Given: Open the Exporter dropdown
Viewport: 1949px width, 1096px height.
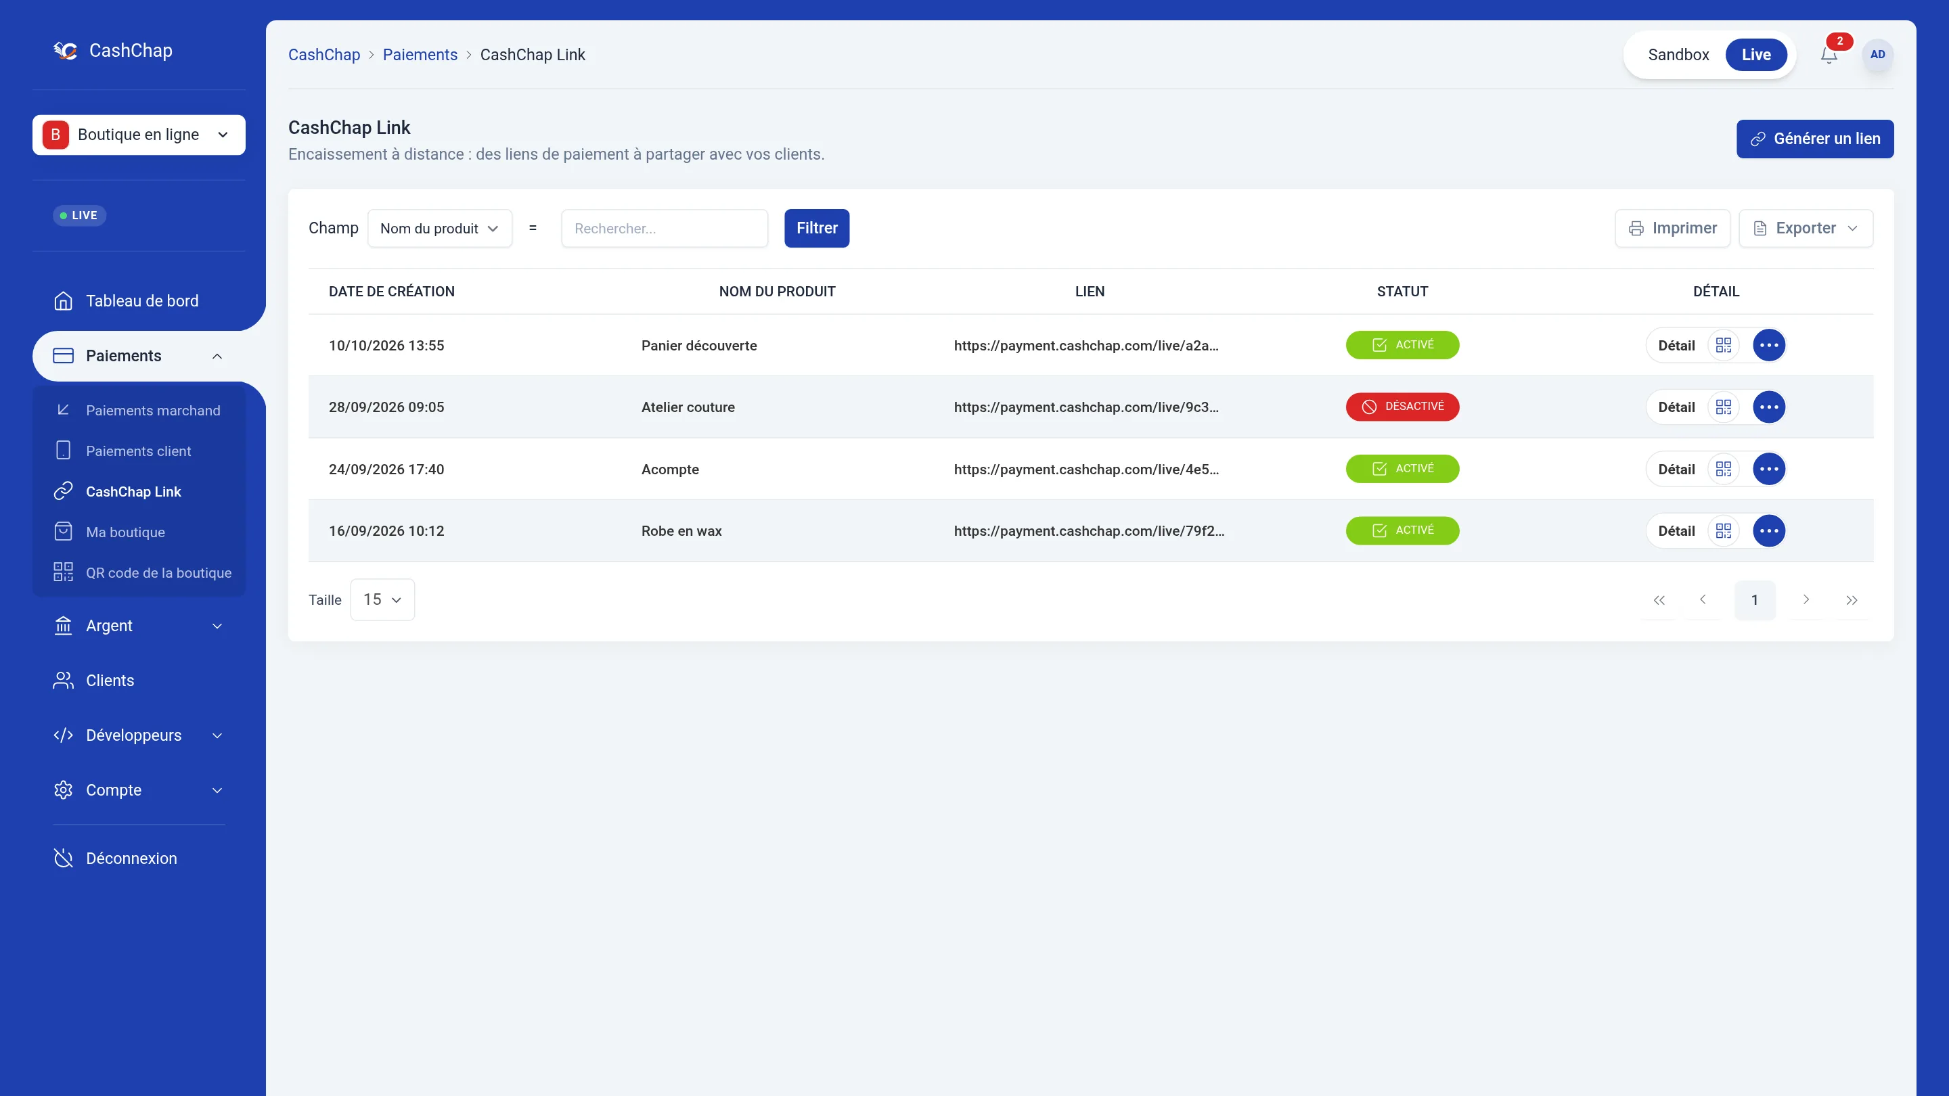Looking at the screenshot, I should tap(1806, 229).
